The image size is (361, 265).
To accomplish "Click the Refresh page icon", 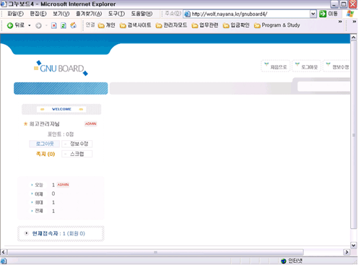I will pyautogui.click(x=64, y=25).
